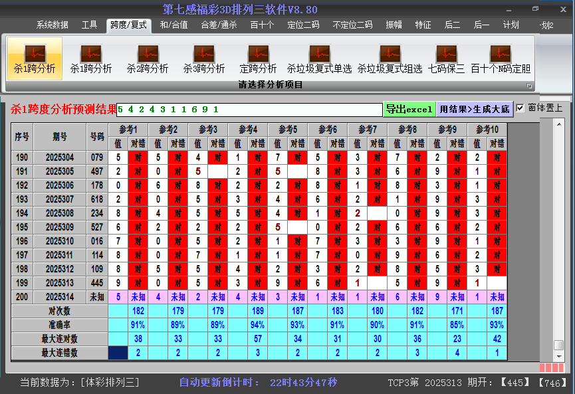The width and height of the screenshot is (575, 394).
Task: Select the second 杀1跨分析 icon
Action: pos(92,56)
